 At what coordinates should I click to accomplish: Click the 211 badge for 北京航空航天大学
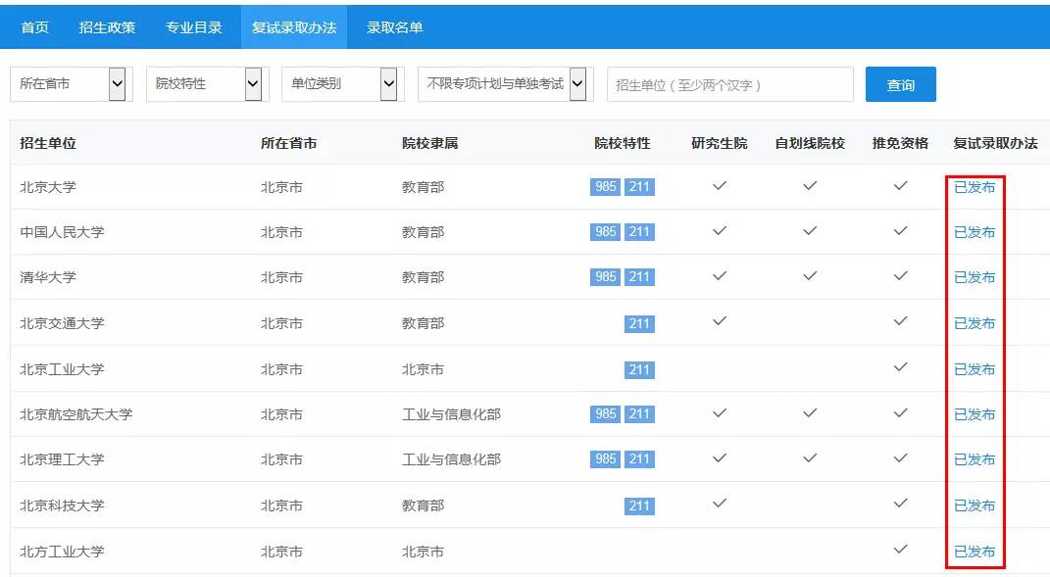(x=639, y=413)
